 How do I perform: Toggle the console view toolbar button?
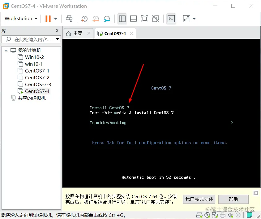171,19
